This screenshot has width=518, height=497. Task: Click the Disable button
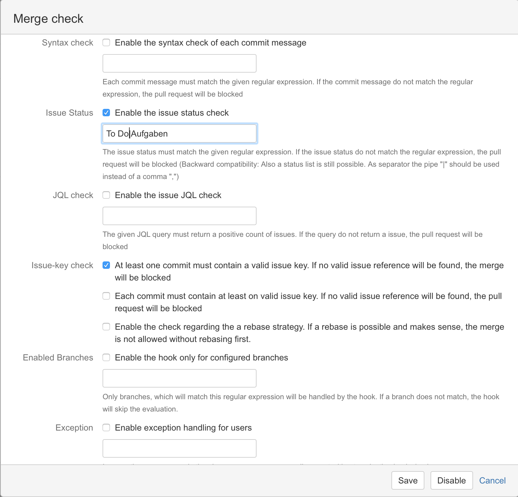[x=451, y=480]
